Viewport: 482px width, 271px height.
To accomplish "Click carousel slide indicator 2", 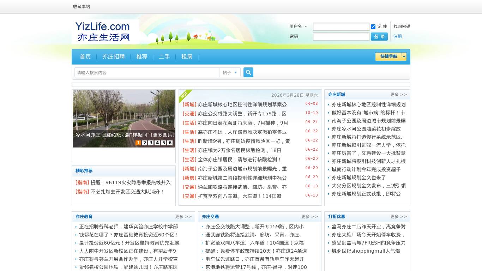I will (x=145, y=143).
